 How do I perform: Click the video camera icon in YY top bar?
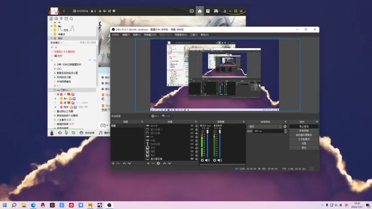(x=192, y=11)
